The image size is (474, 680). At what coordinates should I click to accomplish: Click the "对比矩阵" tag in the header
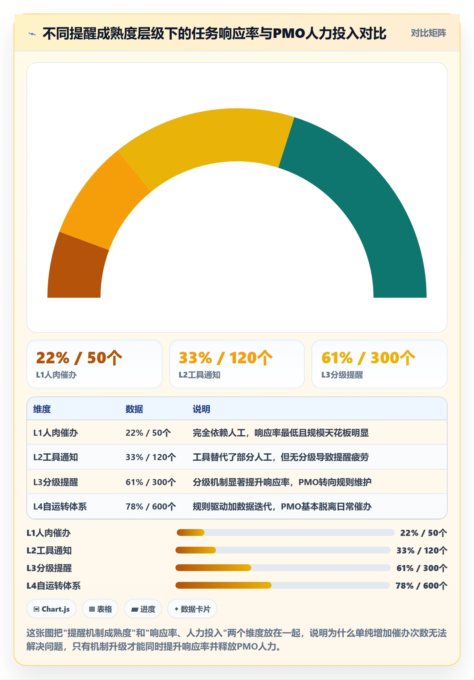(428, 33)
